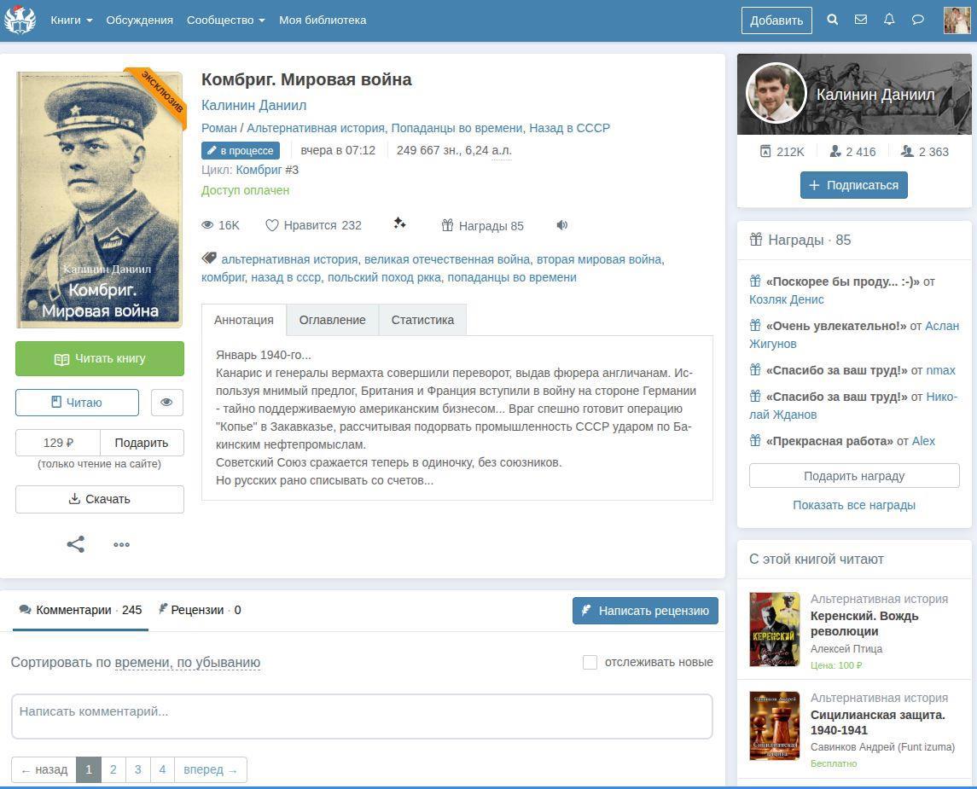Focus the Написать комментарий input field

(x=362, y=716)
